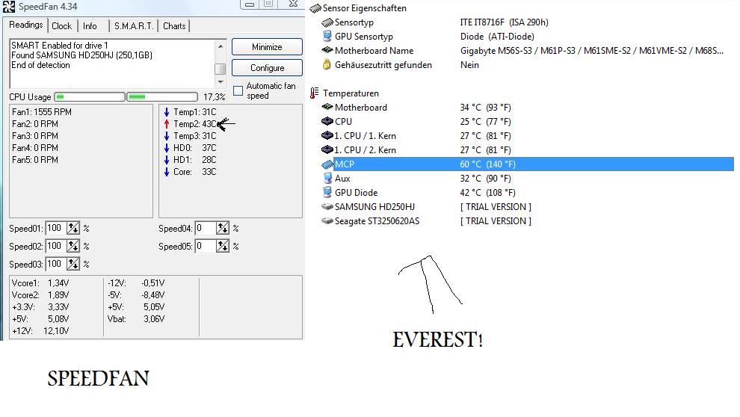740x417 pixels.
Task: Click the HD0 blue down arrow icon
Action: click(x=167, y=148)
